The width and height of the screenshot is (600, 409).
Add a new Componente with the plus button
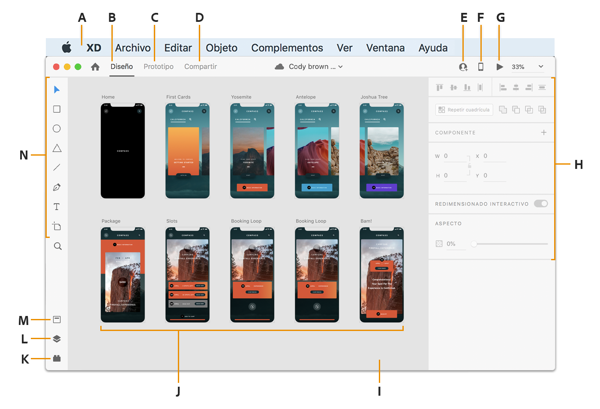click(x=544, y=132)
